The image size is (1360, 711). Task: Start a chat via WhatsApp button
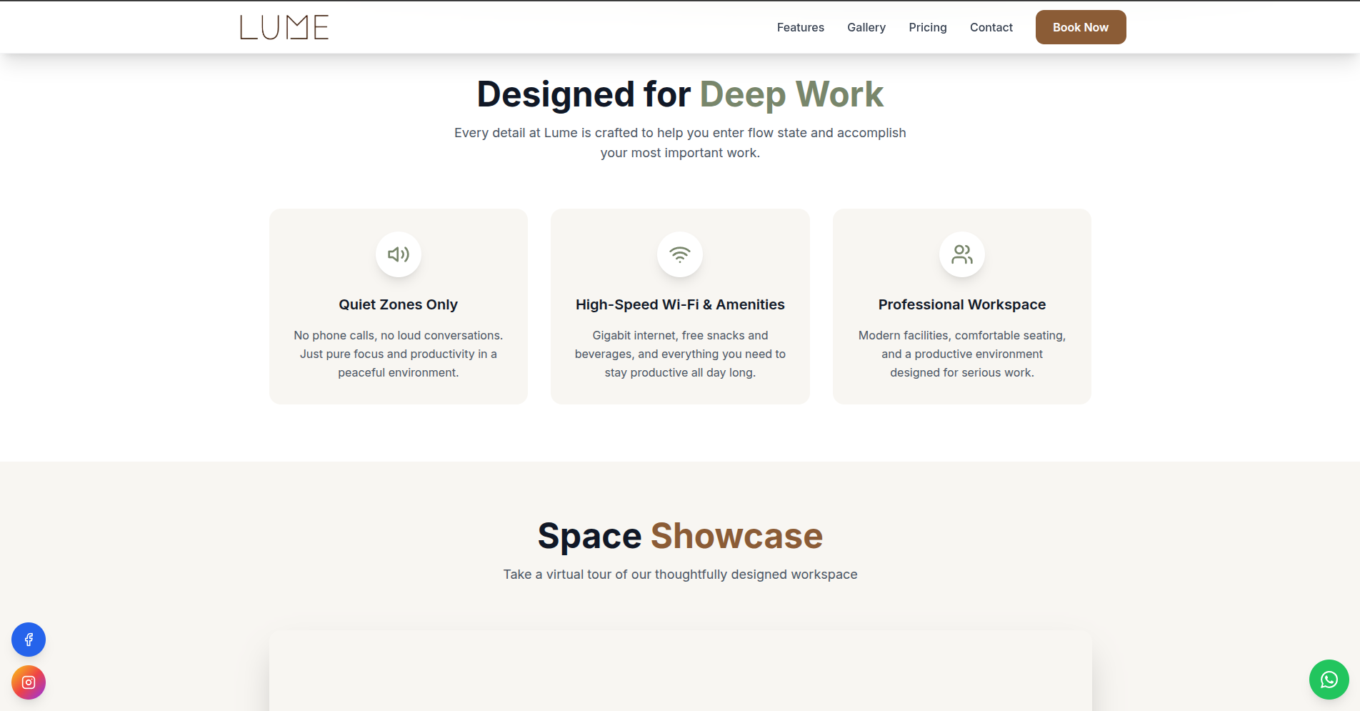point(1329,680)
